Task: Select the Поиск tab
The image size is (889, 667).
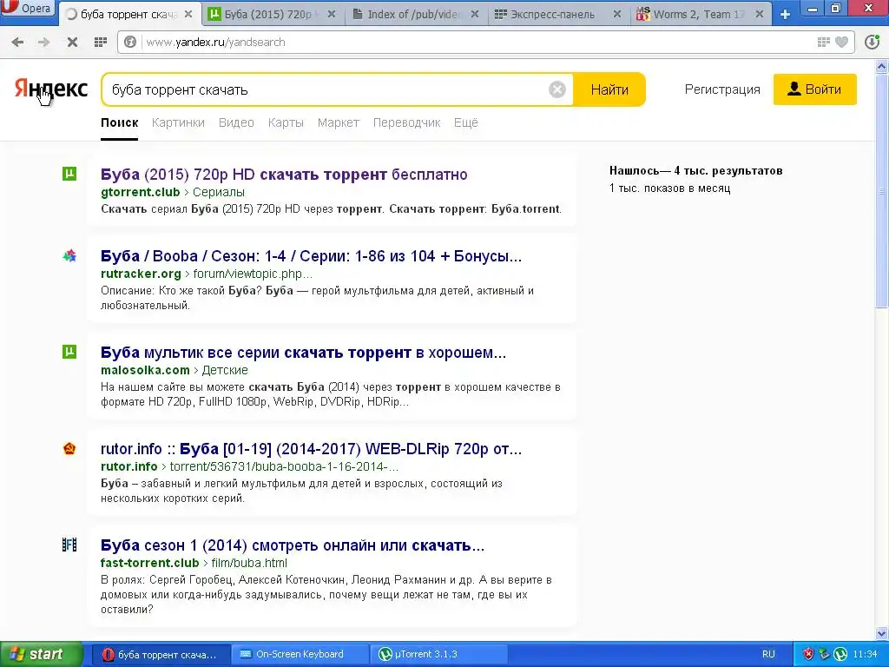Action: (x=120, y=122)
